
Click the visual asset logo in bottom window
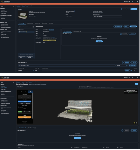[x=5, y=78]
